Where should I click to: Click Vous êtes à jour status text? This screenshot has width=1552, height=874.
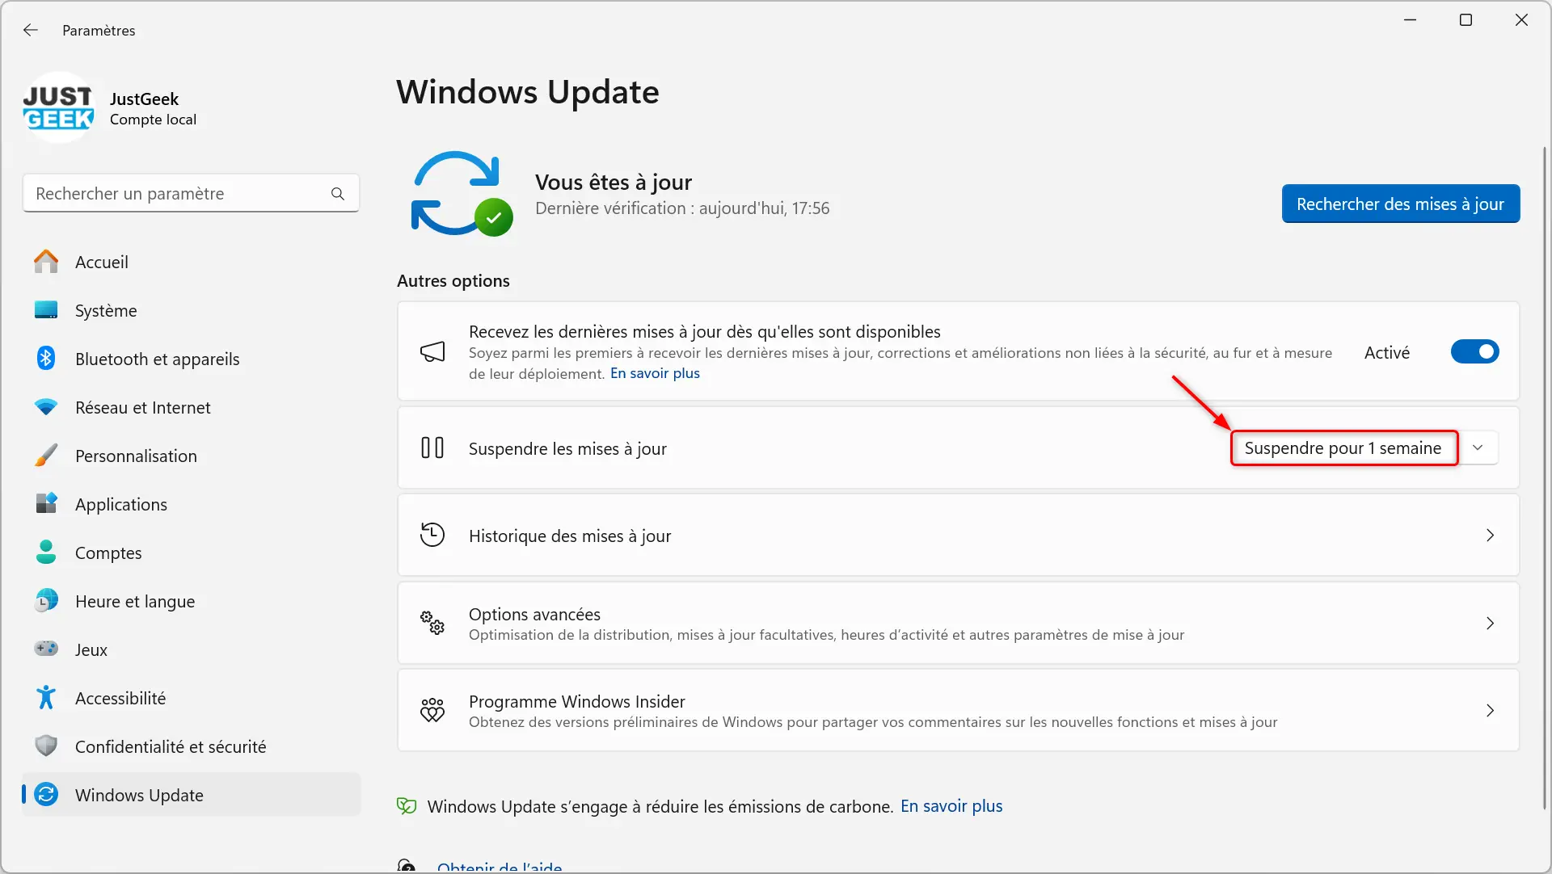[614, 183]
